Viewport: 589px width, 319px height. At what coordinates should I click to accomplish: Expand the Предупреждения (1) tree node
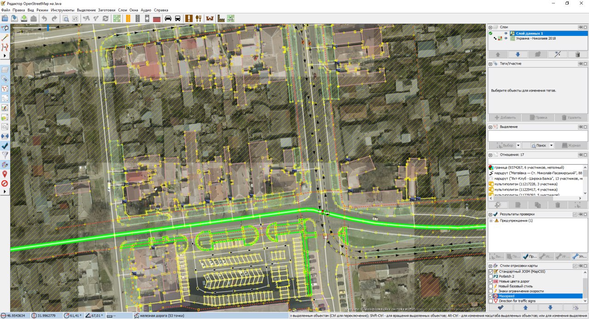tap(491, 220)
